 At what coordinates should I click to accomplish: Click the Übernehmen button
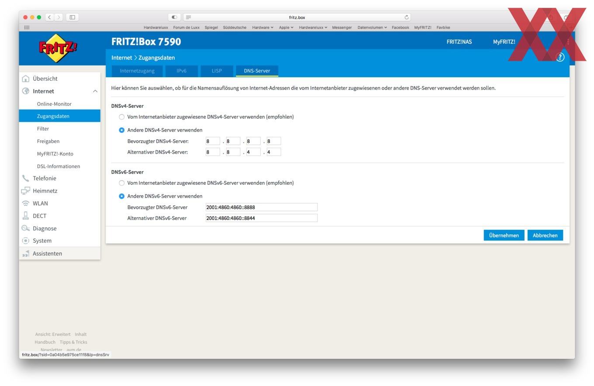[504, 235]
